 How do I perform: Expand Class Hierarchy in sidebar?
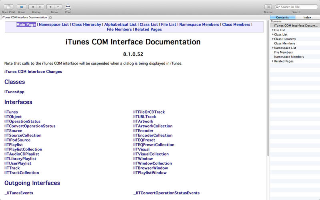(272, 39)
